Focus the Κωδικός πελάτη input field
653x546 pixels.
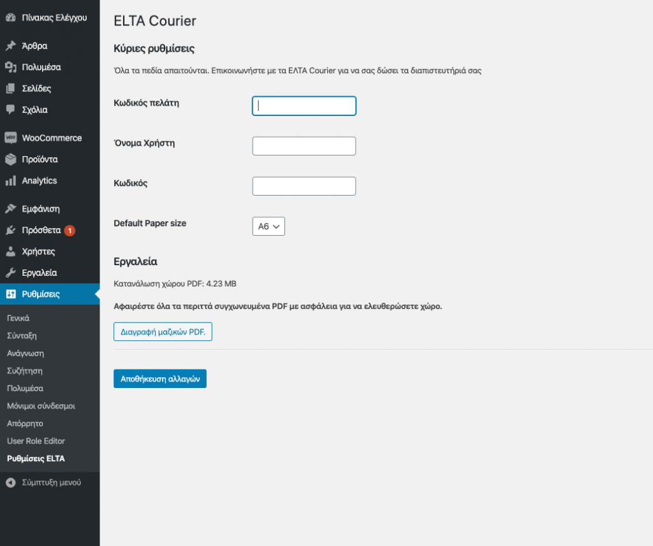click(x=304, y=106)
